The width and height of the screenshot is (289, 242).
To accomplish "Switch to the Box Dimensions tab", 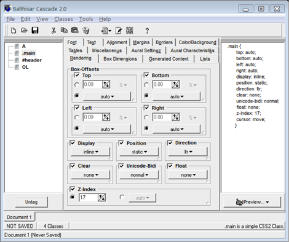I will (120, 59).
